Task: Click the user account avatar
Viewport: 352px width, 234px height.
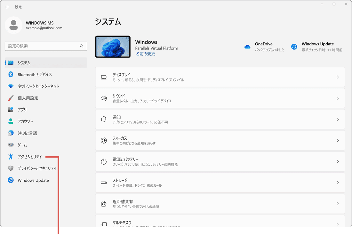Action: [13, 25]
